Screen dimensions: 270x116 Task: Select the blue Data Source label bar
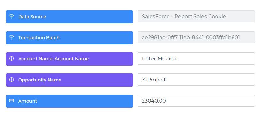(70, 17)
